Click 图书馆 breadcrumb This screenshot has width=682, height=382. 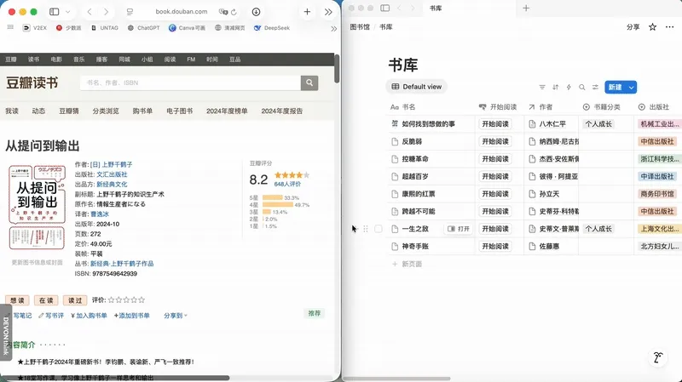(x=360, y=27)
